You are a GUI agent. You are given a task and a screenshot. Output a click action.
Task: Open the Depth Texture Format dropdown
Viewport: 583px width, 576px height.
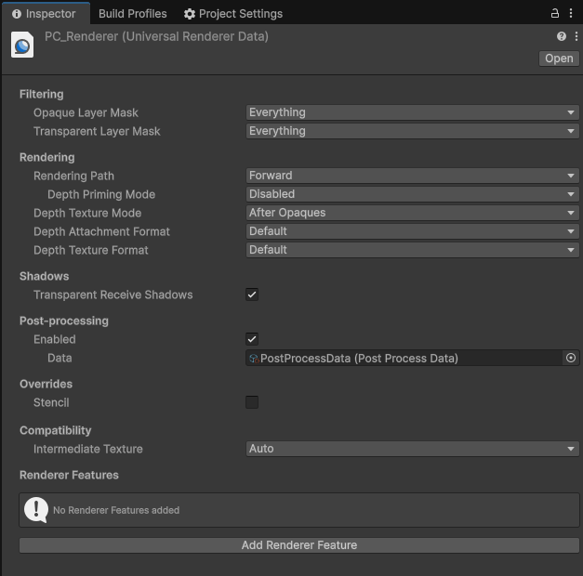tap(412, 250)
